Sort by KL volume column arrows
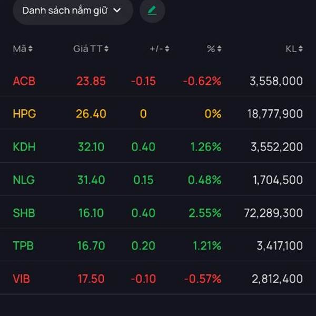 pos(301,48)
